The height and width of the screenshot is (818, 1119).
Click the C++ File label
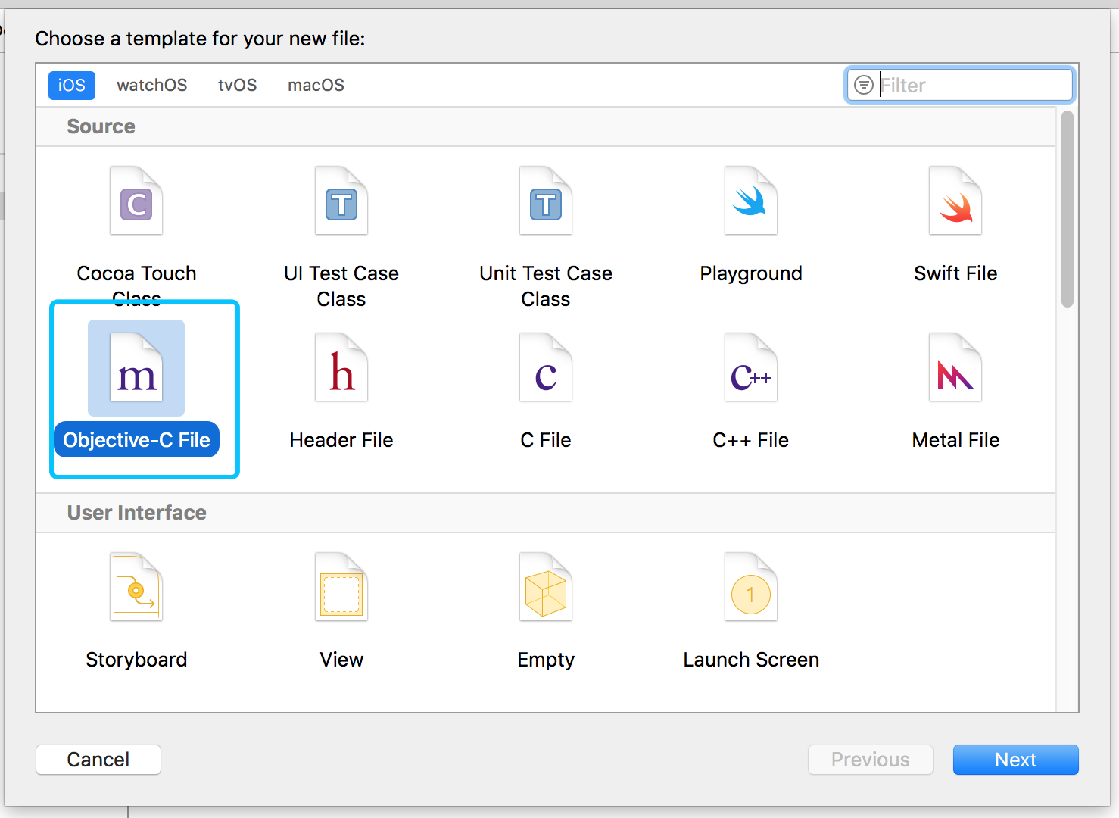(x=751, y=440)
